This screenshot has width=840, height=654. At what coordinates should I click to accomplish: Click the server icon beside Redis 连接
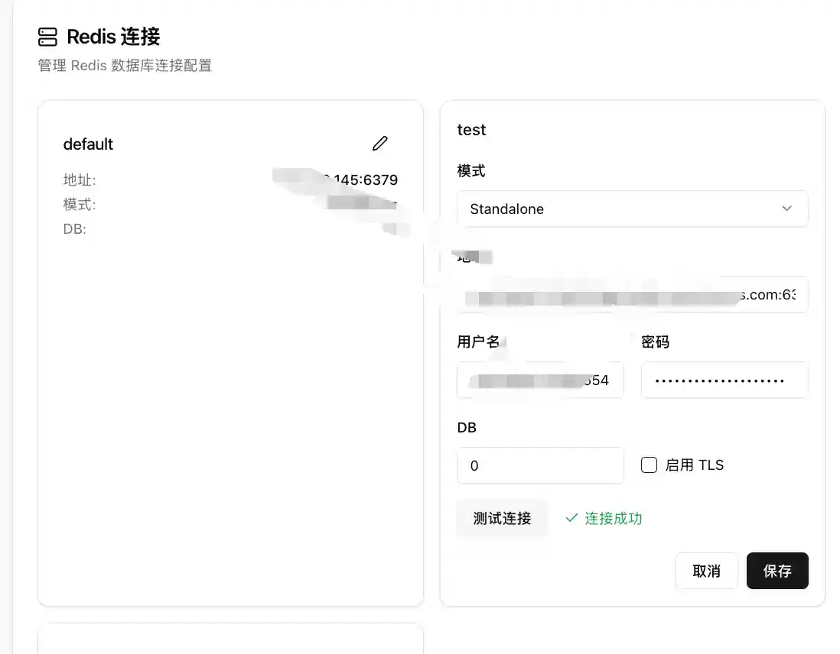(x=47, y=37)
